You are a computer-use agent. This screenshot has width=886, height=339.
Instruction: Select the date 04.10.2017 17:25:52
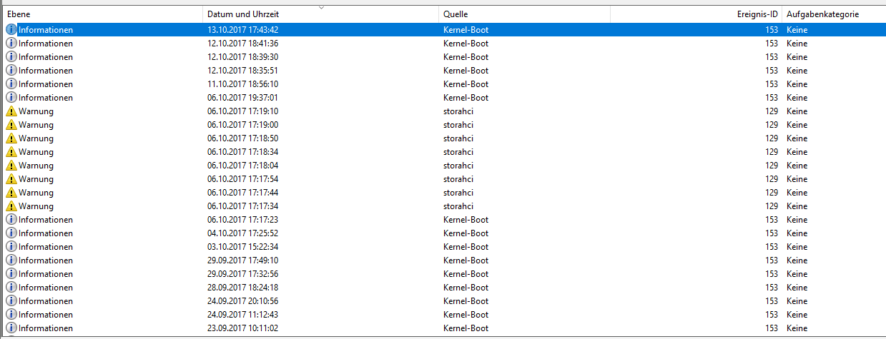pos(242,233)
